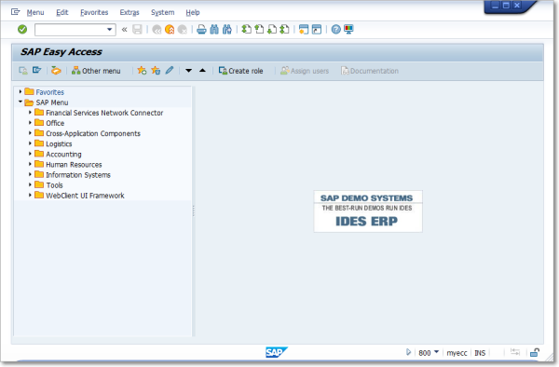
Task: Open the System menu
Action: coord(162,12)
